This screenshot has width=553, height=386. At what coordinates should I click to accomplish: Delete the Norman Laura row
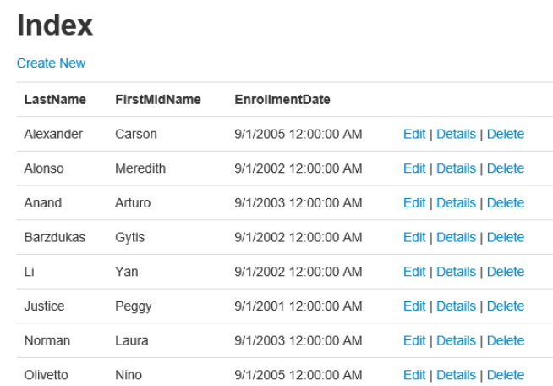[x=505, y=340]
